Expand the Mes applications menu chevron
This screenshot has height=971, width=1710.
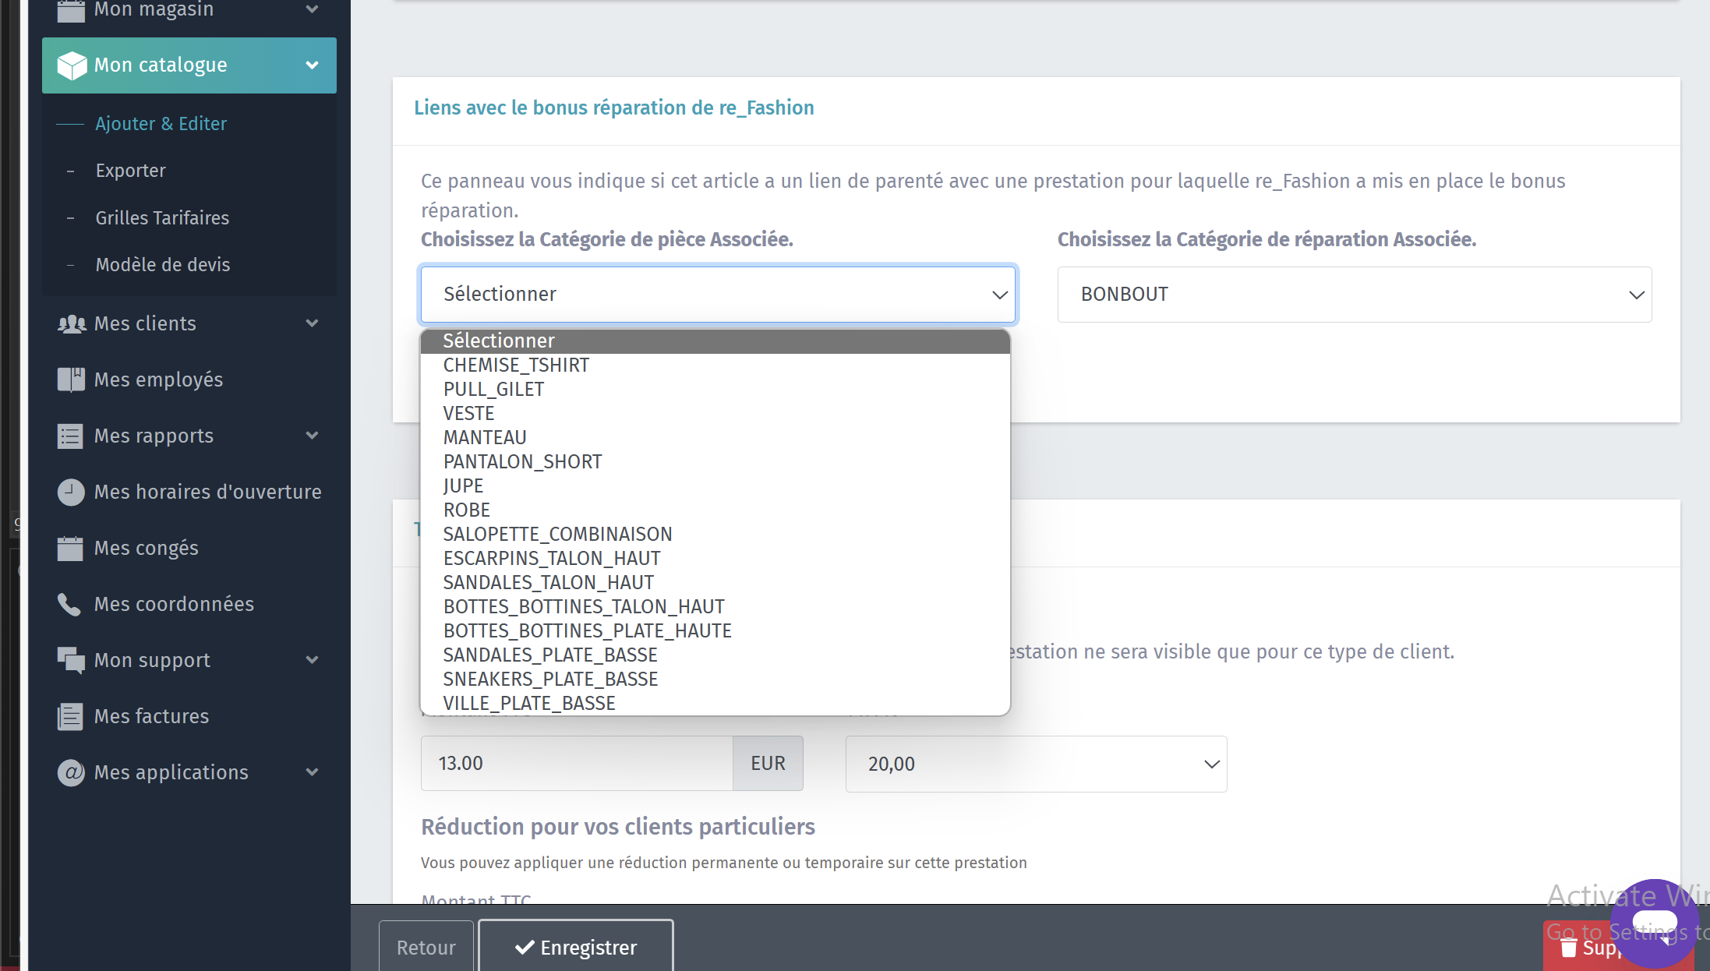(x=312, y=772)
